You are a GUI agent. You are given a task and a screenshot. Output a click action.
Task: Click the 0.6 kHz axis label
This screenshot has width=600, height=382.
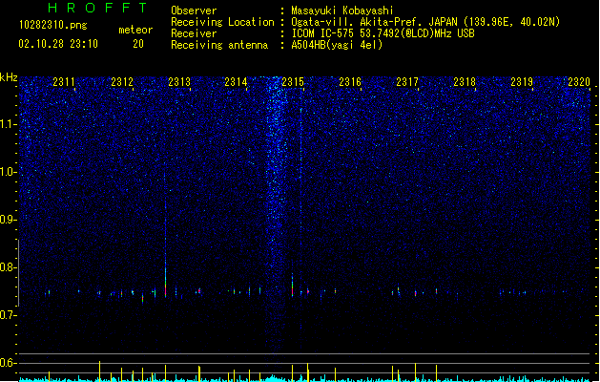click(9, 363)
